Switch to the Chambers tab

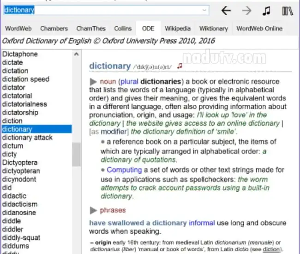(x=54, y=29)
